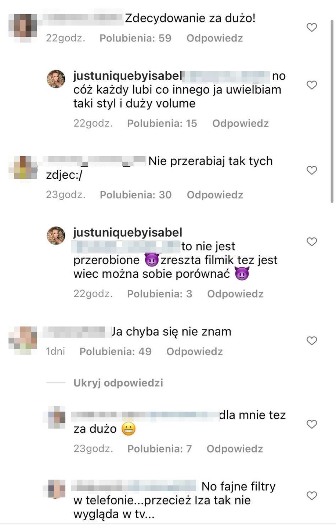336x528 pixels.
Task: Like the 'No fajne filtry' comment
Action: 312,496
